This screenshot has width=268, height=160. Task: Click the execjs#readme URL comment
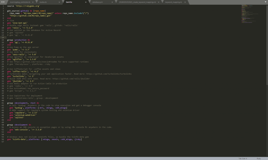(x=36, y=62)
